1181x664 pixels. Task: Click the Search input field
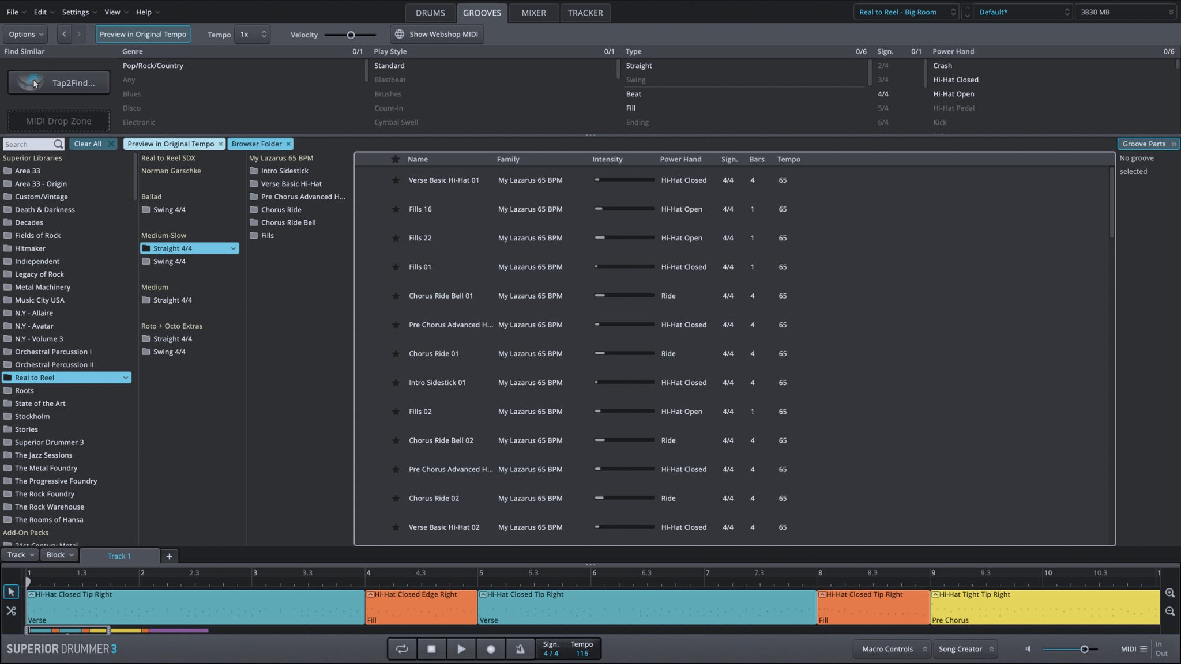point(28,144)
